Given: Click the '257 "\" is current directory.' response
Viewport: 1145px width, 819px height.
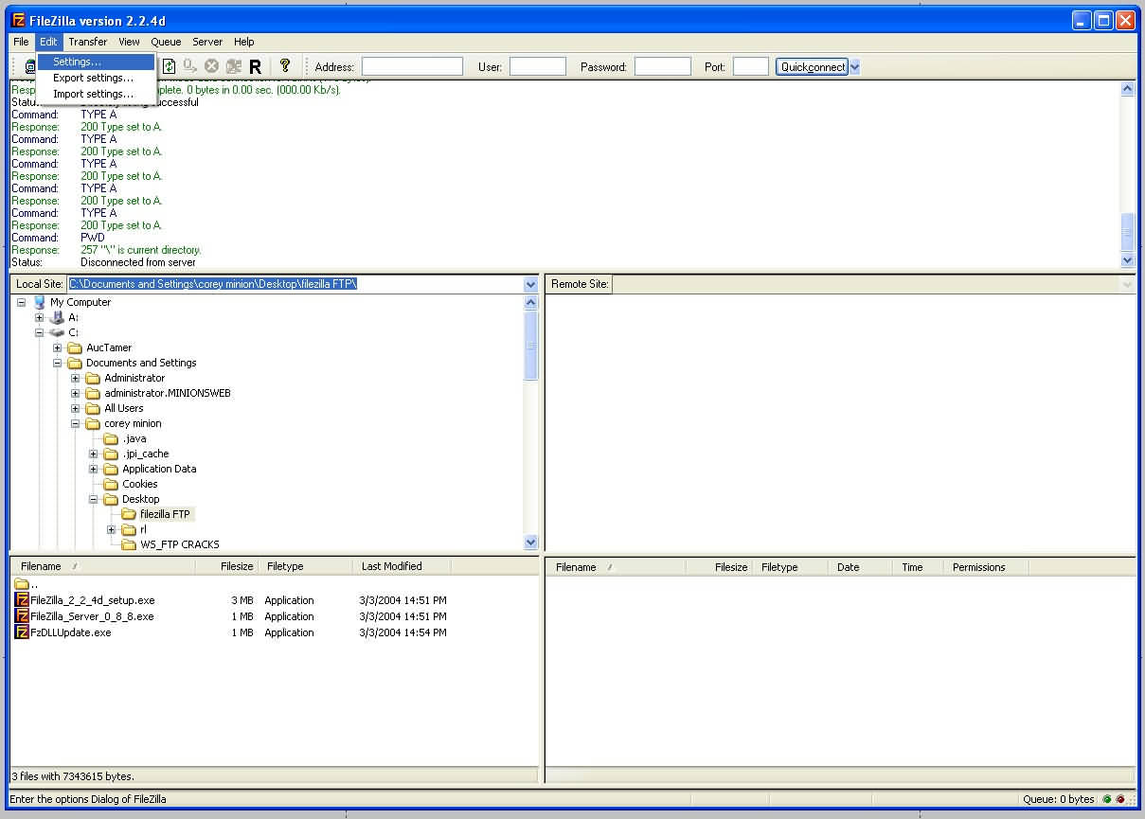Looking at the screenshot, I should [x=141, y=250].
